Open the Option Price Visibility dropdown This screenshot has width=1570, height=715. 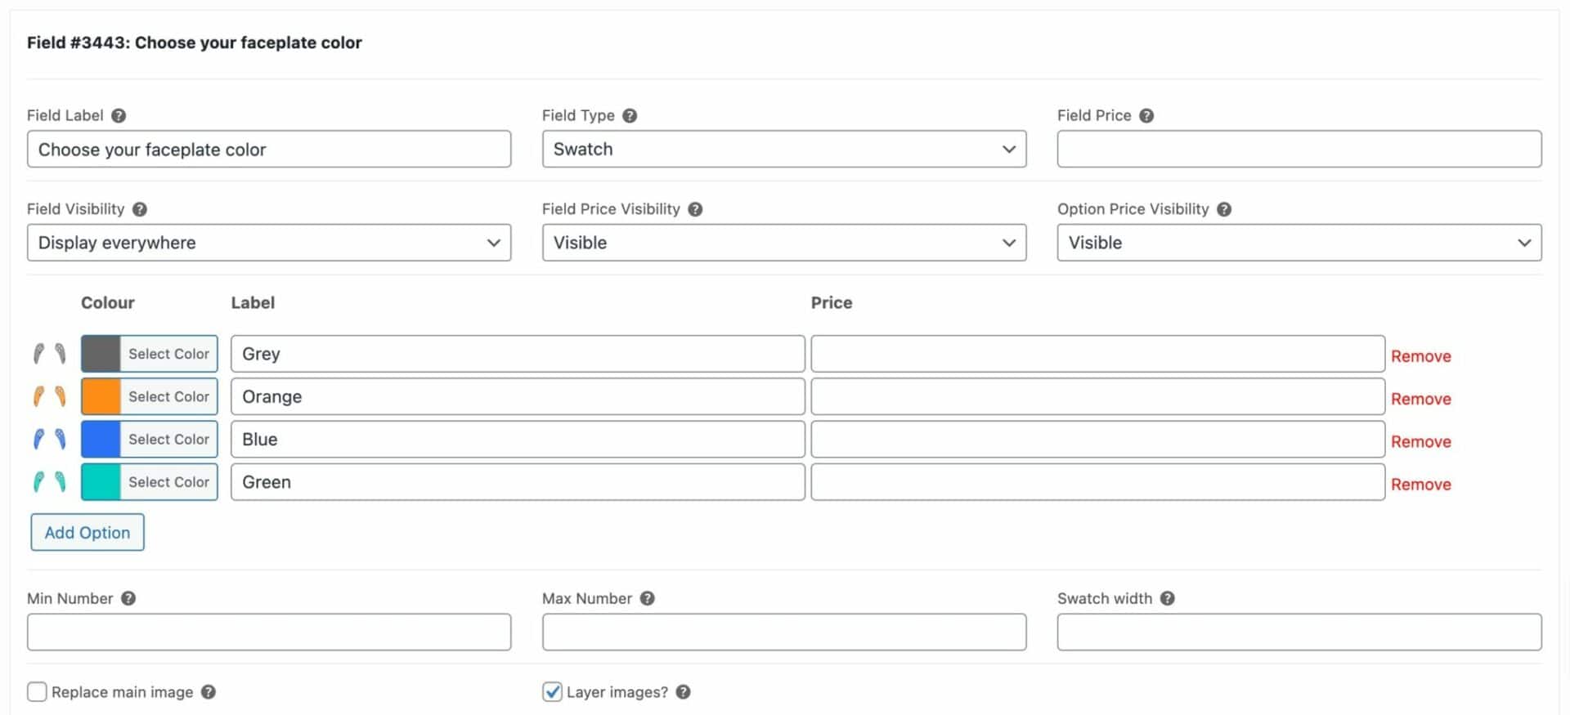(1299, 243)
